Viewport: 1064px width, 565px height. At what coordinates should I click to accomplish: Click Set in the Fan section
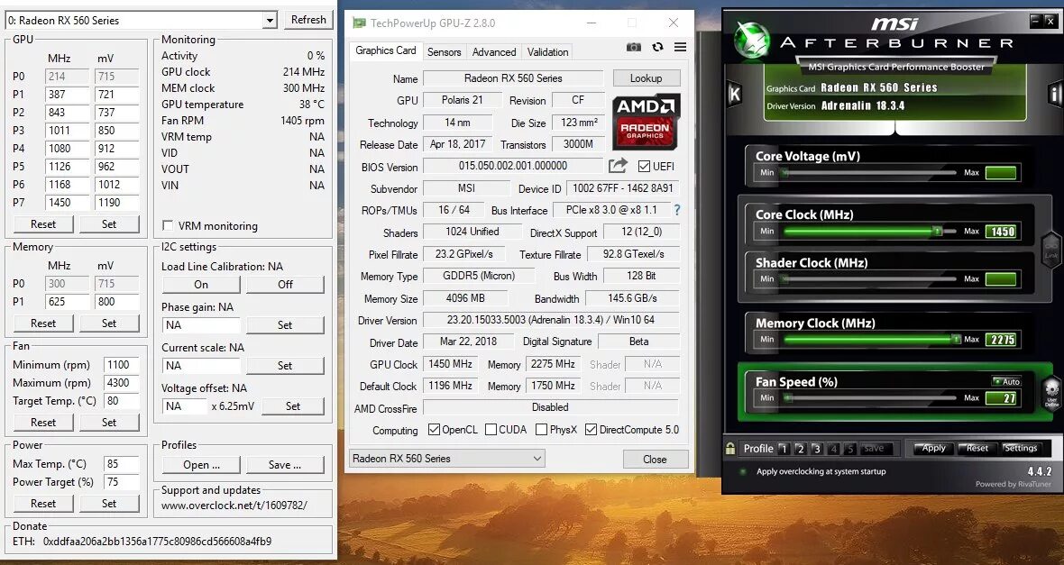pos(109,422)
